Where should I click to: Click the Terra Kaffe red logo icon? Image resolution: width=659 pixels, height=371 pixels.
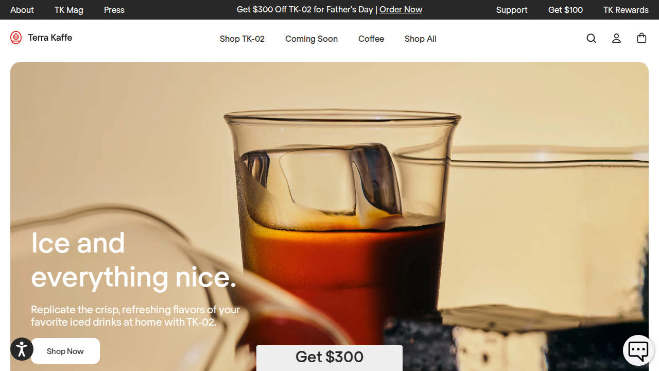point(16,38)
